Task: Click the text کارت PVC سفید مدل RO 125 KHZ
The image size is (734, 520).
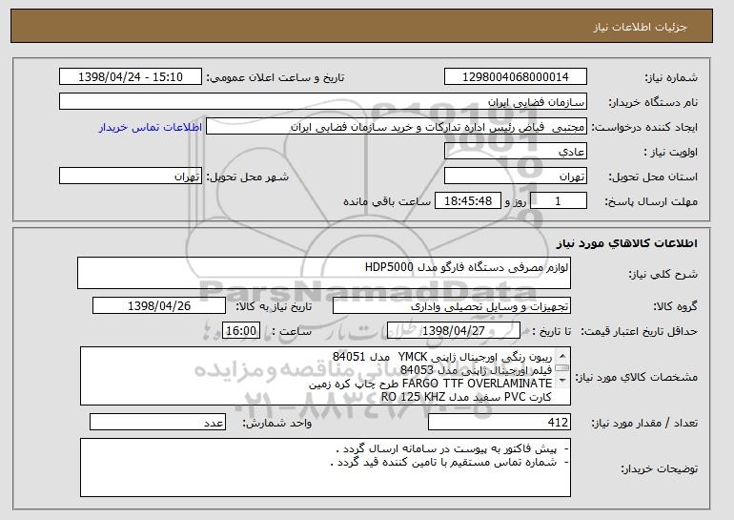Action: pos(466,397)
